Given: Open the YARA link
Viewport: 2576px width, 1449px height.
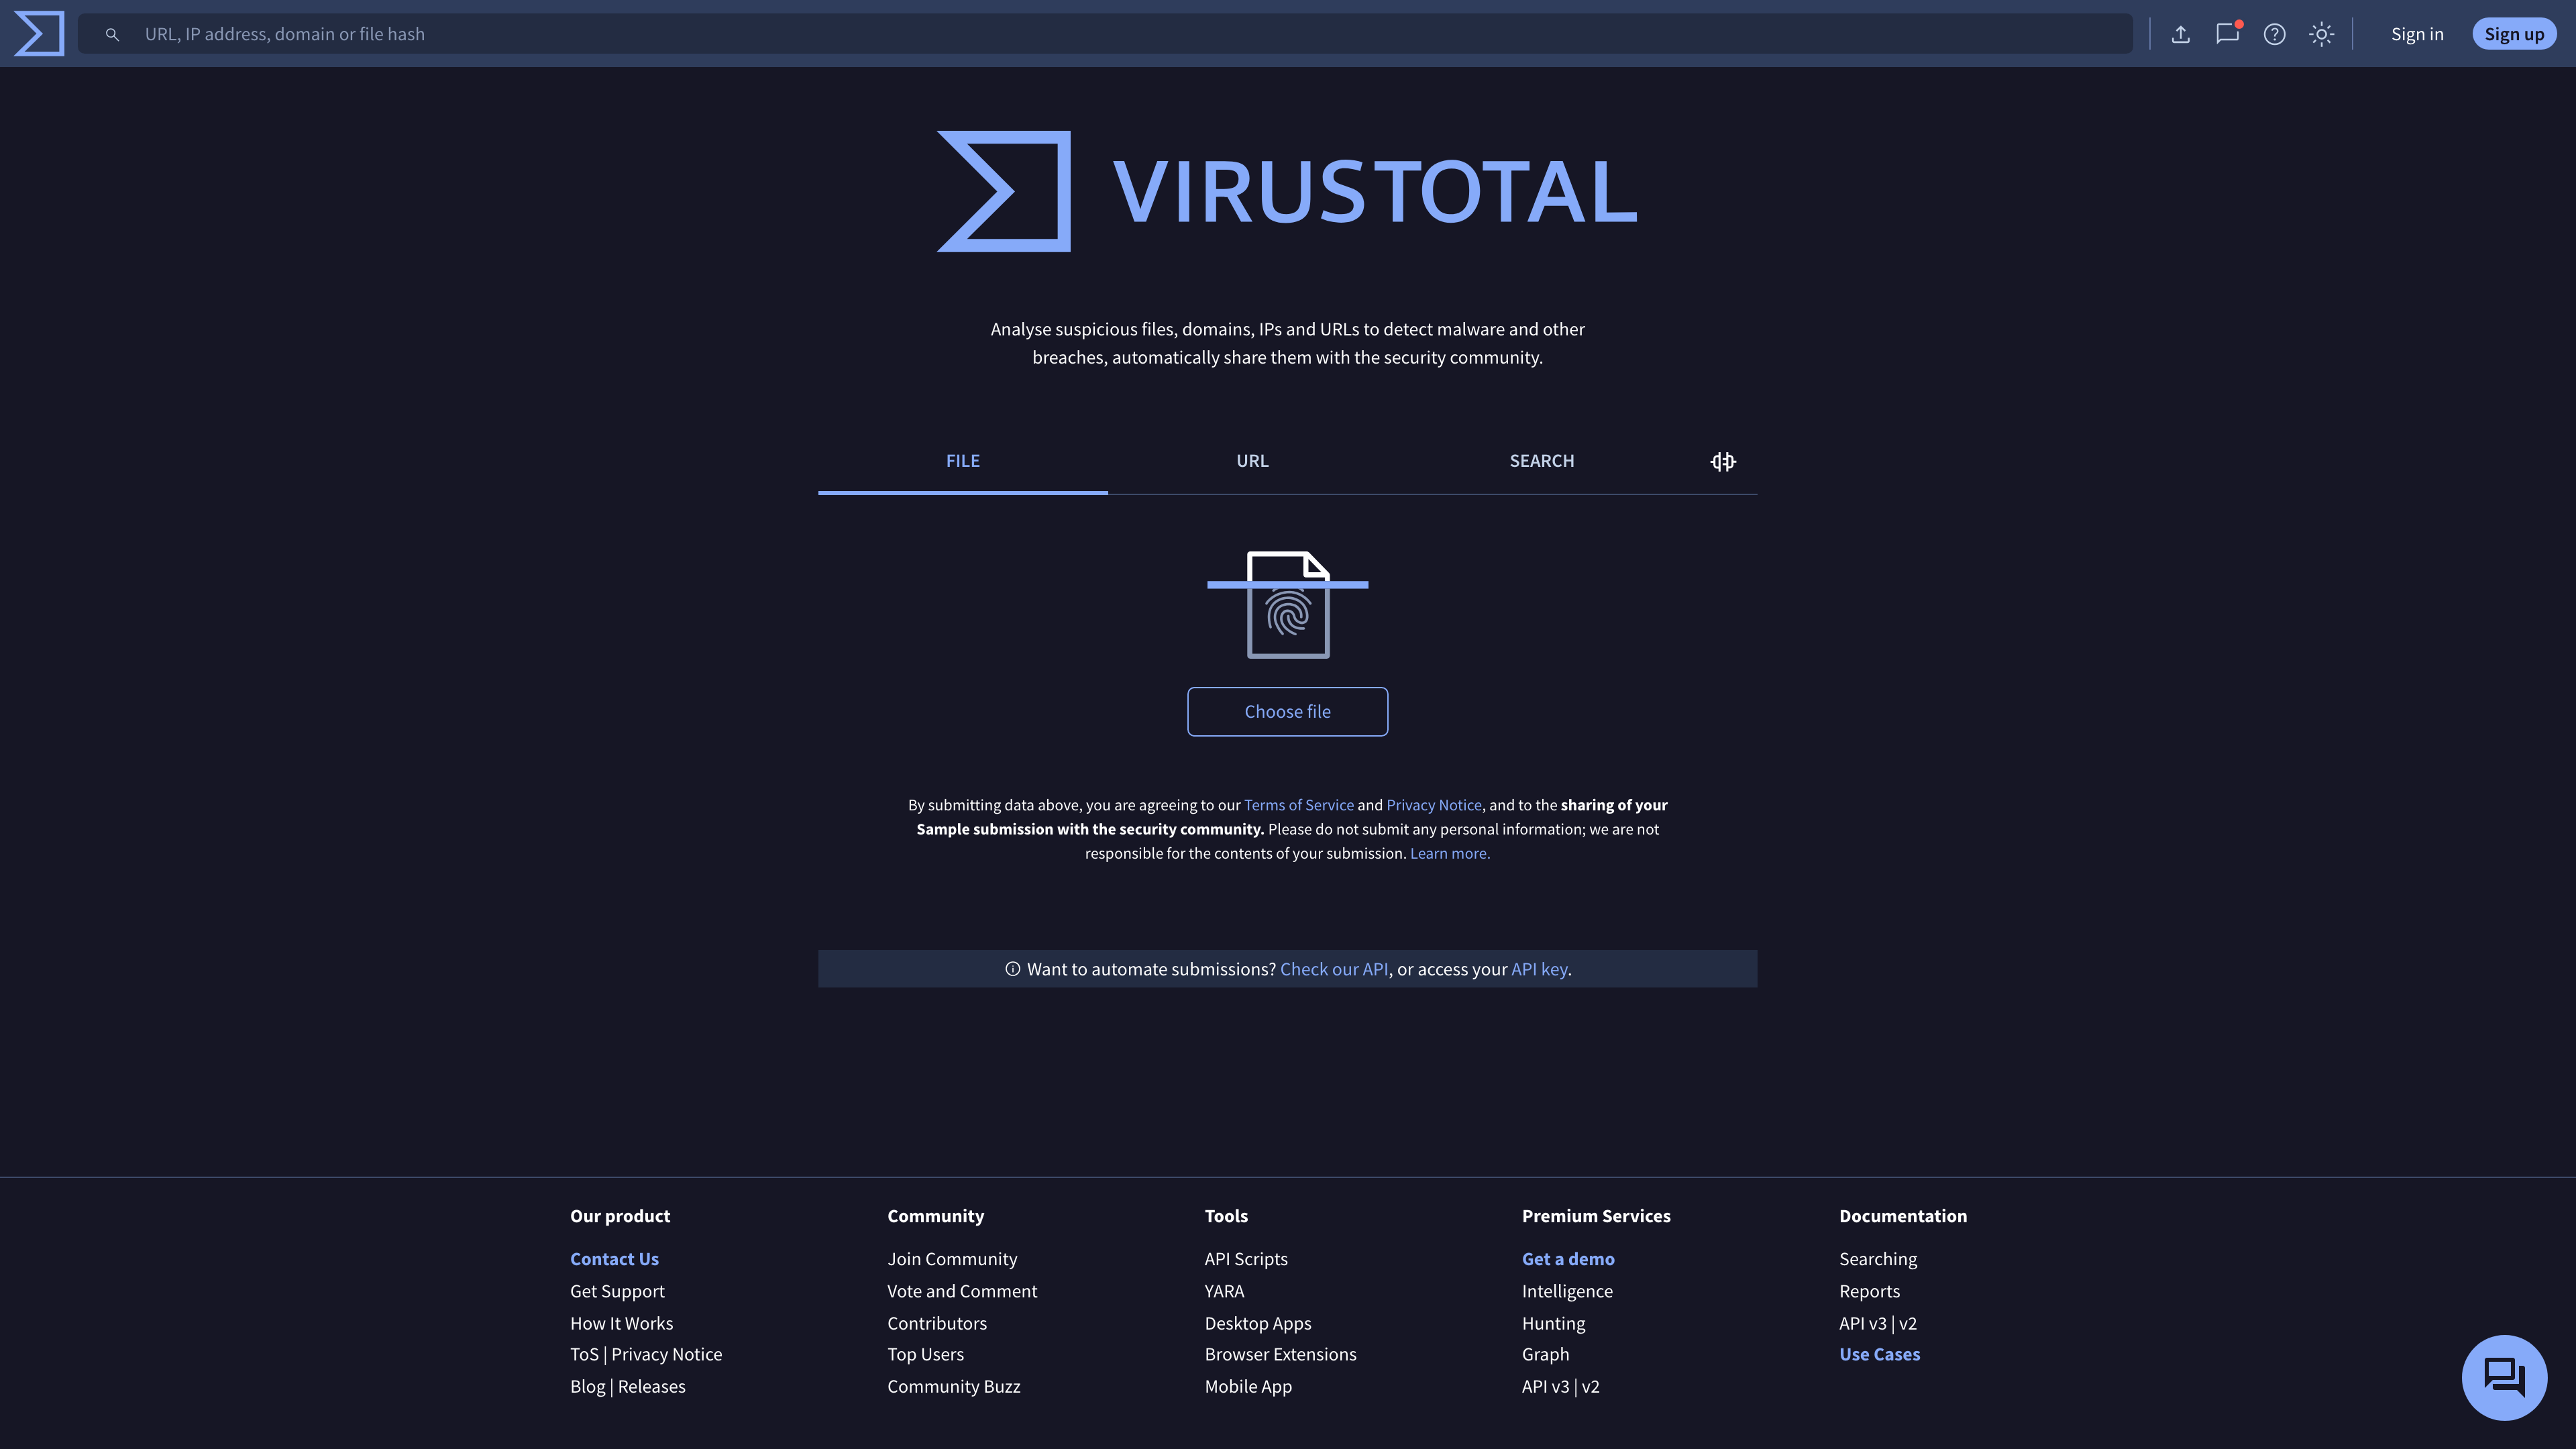Looking at the screenshot, I should click(1224, 1291).
